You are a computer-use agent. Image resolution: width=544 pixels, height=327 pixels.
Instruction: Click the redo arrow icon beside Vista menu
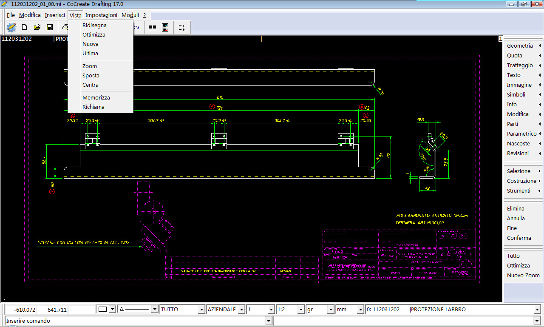[x=136, y=28]
